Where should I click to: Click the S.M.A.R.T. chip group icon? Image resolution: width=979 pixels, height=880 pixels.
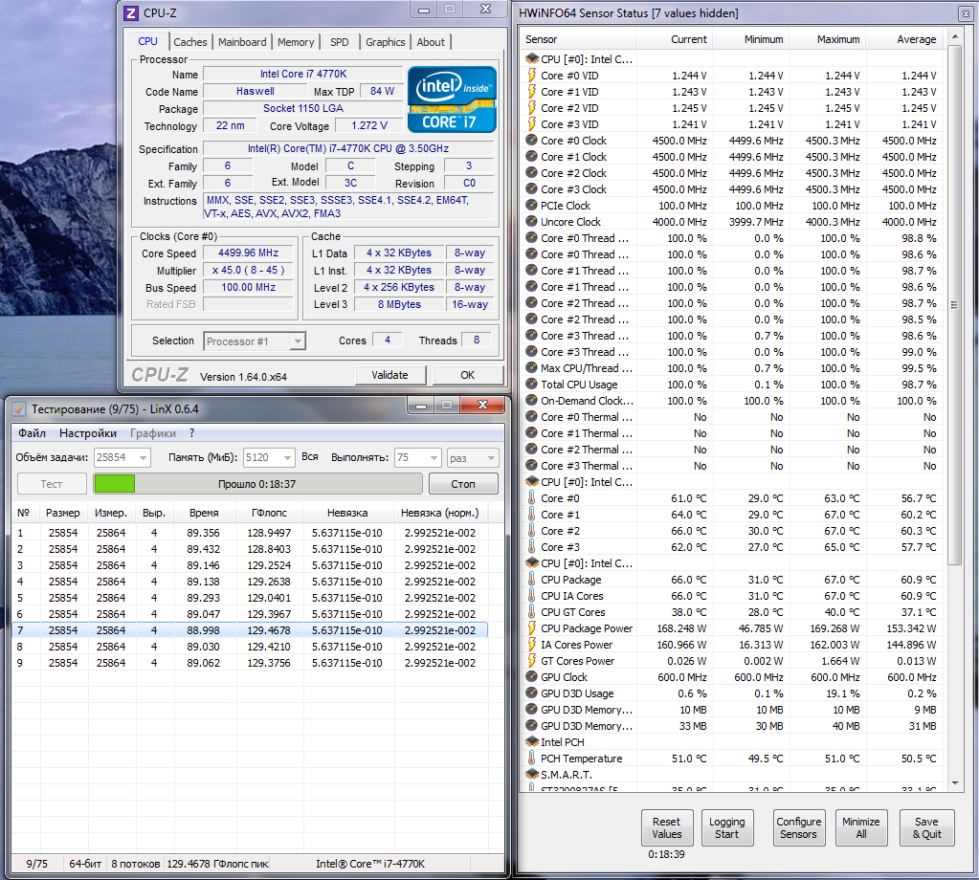pyautogui.click(x=532, y=775)
